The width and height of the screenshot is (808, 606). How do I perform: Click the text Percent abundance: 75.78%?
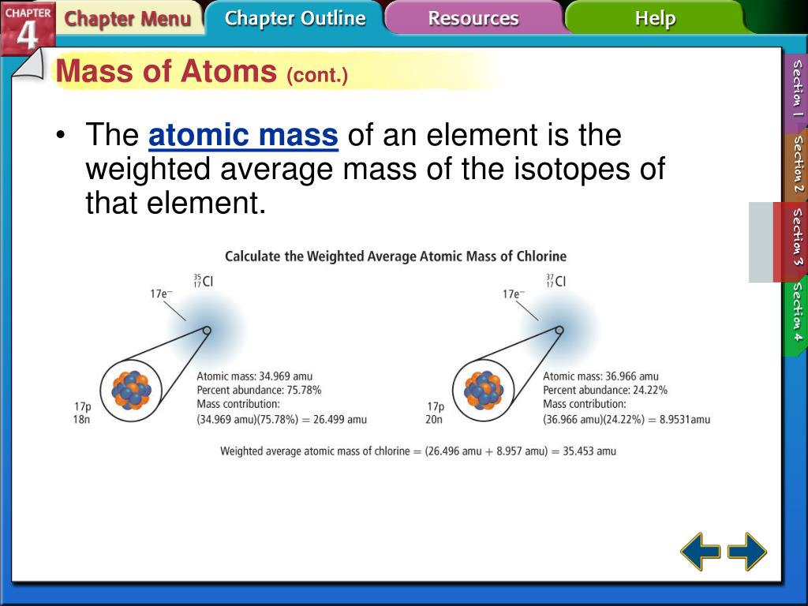pos(259,390)
